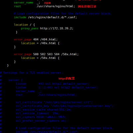Click the commented listen [::]:443 line
Screen dimensions: 133x133
tap(57, 87)
